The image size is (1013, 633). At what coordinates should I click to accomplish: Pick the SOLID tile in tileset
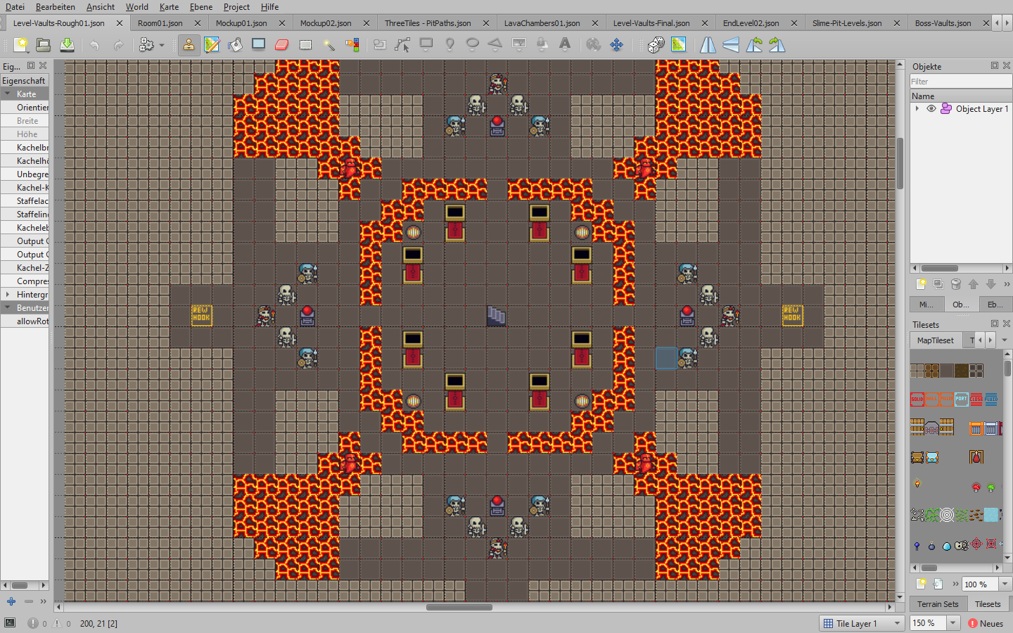[x=917, y=399]
